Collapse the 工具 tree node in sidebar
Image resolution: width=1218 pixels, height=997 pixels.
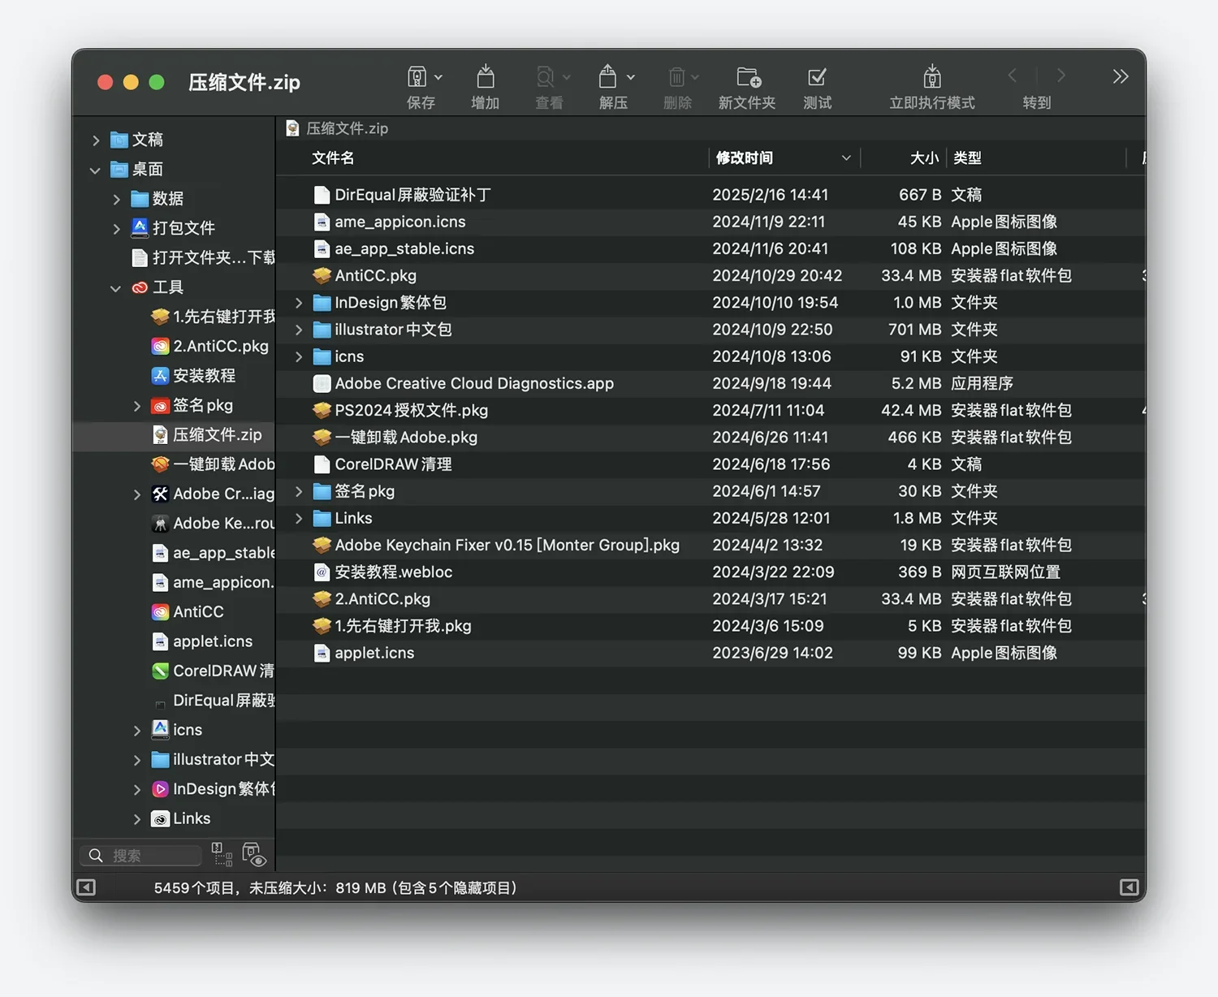point(116,288)
